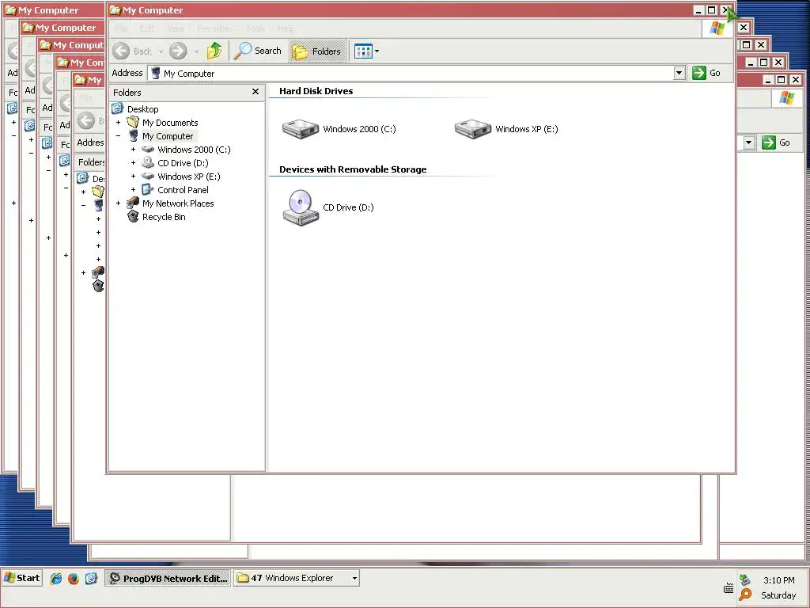Image resolution: width=810 pixels, height=608 pixels.
Task: Select Windows XP (E:) hard disk icon
Action: [473, 129]
